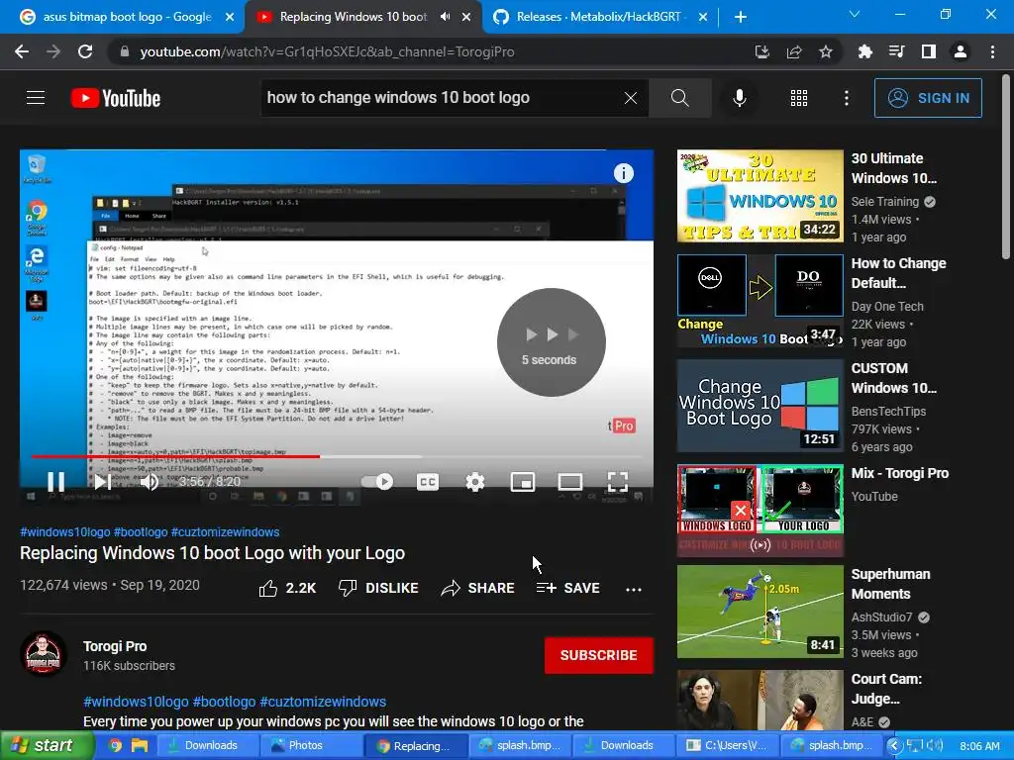The height and width of the screenshot is (760, 1014).
Task: Pause the video
Action: pyautogui.click(x=56, y=482)
